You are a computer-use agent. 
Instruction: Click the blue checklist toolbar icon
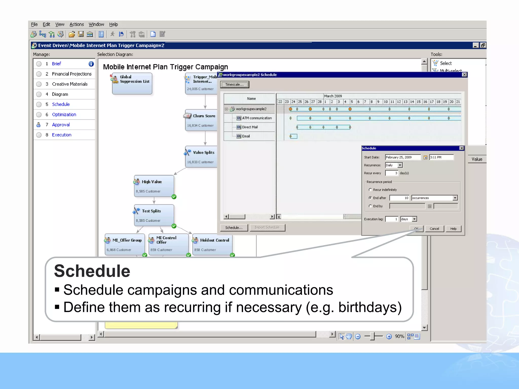(101, 34)
